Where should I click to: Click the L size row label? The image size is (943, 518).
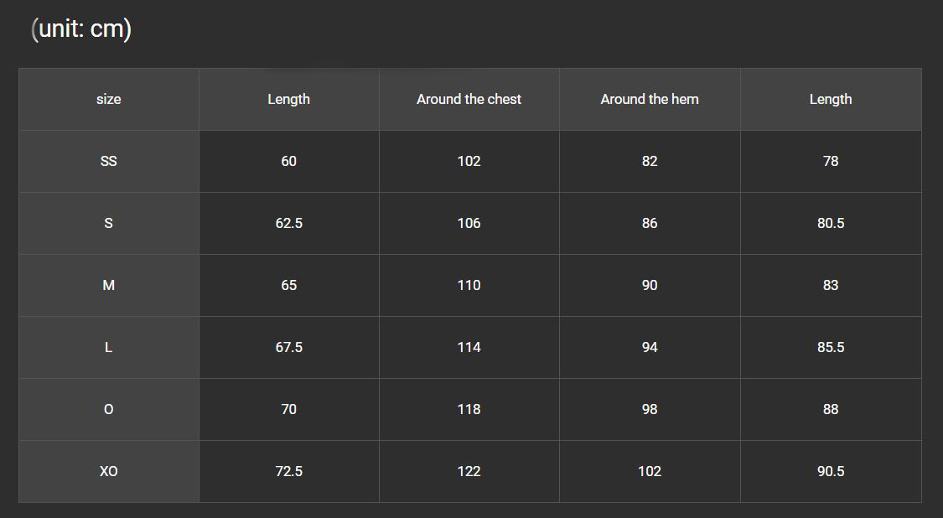109,347
